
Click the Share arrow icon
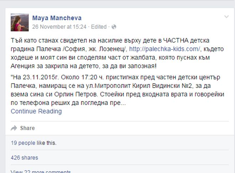[x=14, y=128]
